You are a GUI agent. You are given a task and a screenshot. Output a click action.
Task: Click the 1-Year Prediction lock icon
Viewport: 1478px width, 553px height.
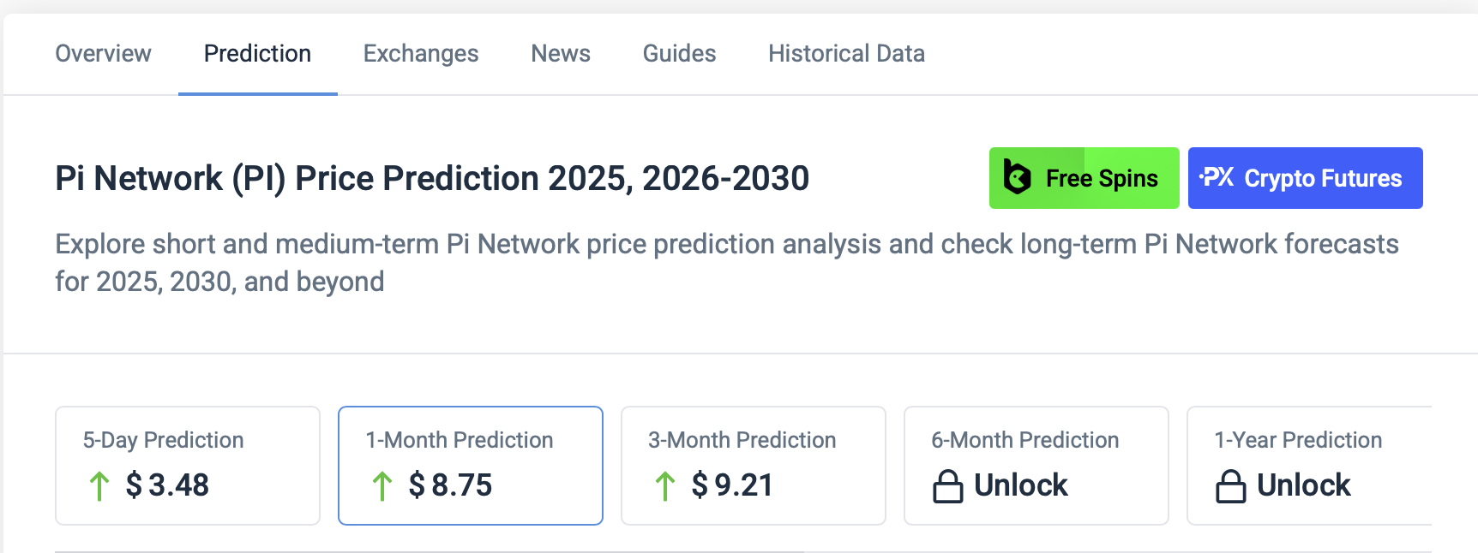[1230, 486]
